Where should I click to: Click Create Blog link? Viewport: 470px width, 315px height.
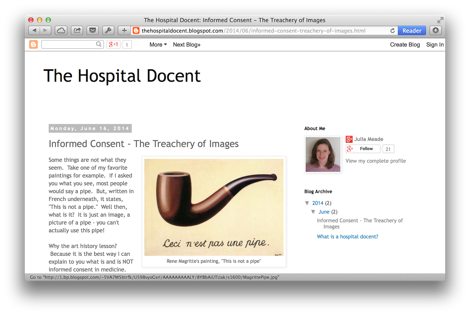pyautogui.click(x=405, y=45)
